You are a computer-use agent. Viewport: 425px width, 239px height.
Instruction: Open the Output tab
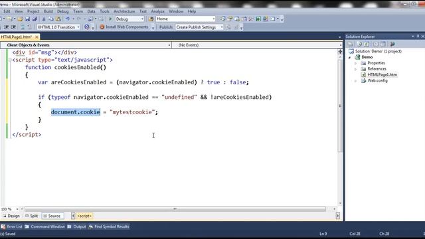77,226
